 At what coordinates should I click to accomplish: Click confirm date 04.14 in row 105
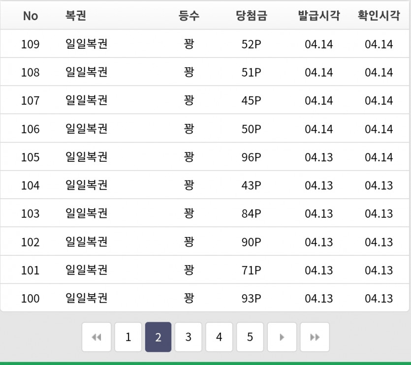[x=379, y=157]
